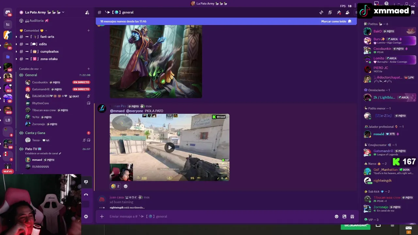418x235 pixels.
Task: Click the green DESCARGAR button
Action: pyautogui.click(x=355, y=226)
